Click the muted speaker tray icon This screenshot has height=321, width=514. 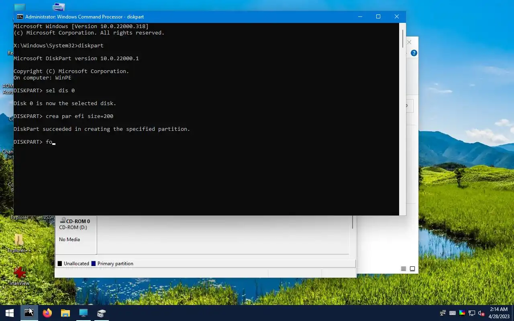[x=481, y=313]
